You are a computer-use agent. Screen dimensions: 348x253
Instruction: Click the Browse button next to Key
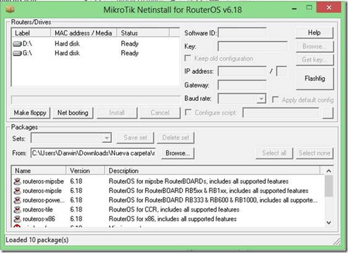315,46
